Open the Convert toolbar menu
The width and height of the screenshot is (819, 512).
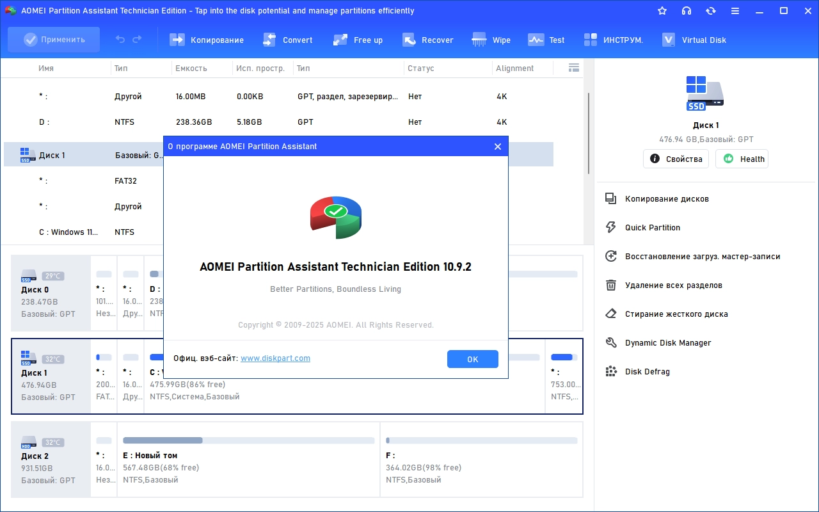pyautogui.click(x=288, y=40)
